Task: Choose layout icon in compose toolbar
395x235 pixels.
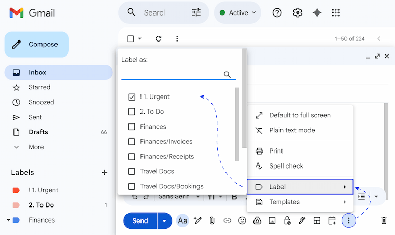Action: click(317, 220)
